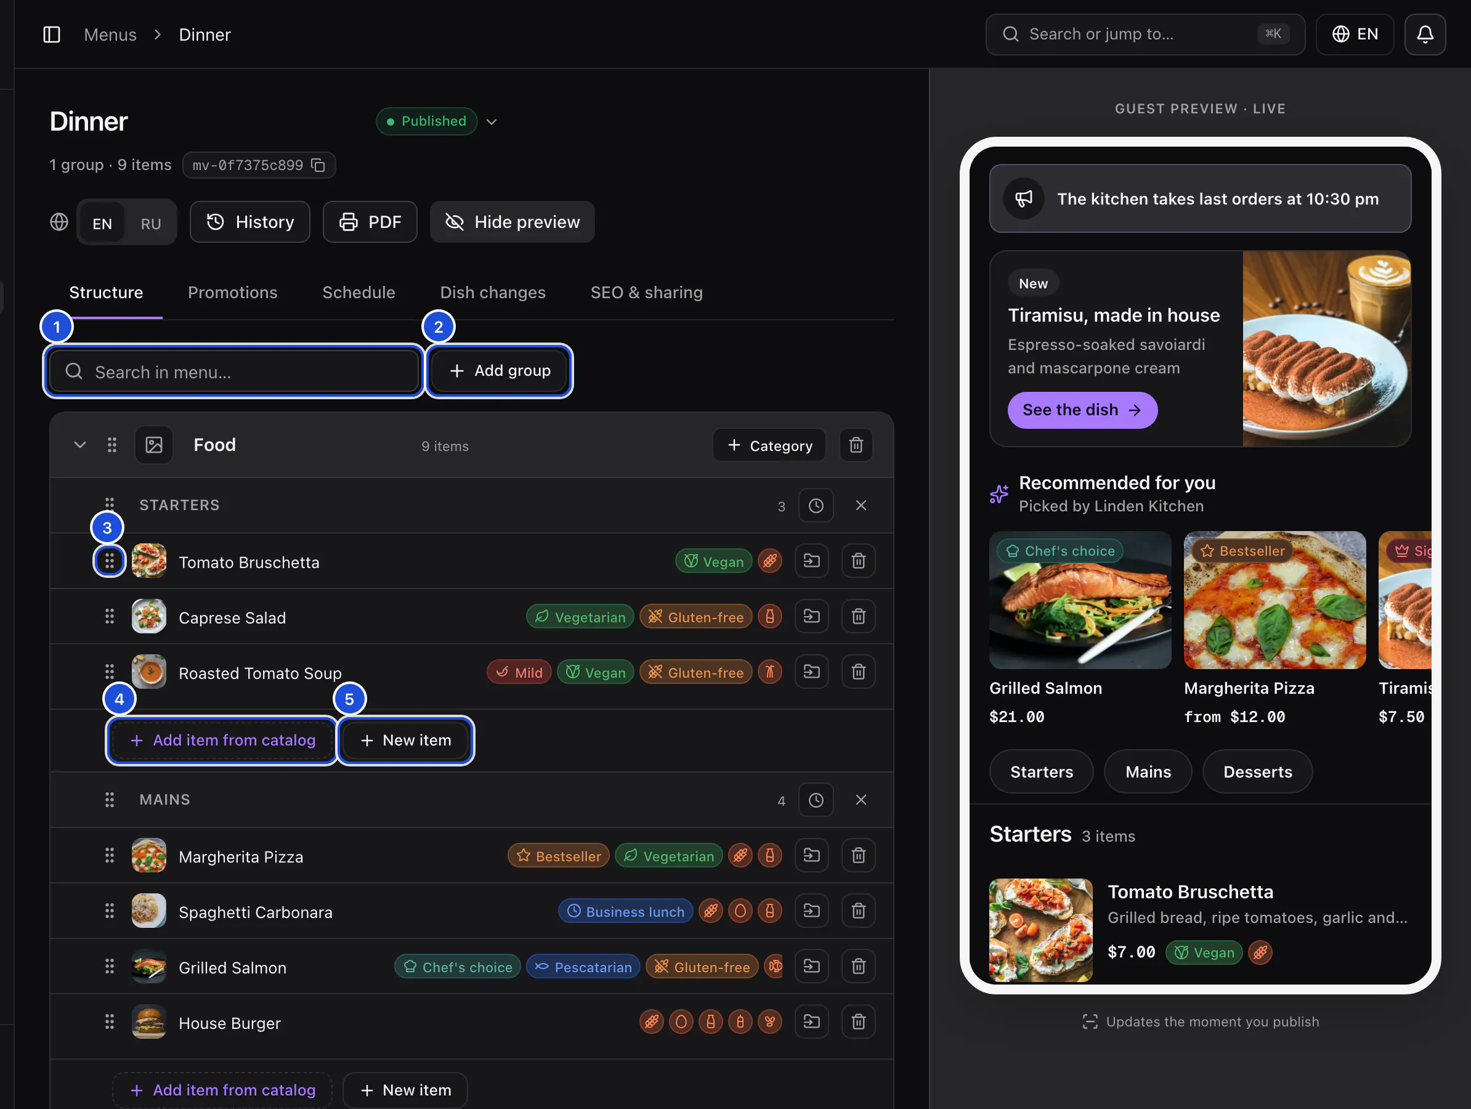Click Grilled Salmon move icon

click(x=811, y=966)
